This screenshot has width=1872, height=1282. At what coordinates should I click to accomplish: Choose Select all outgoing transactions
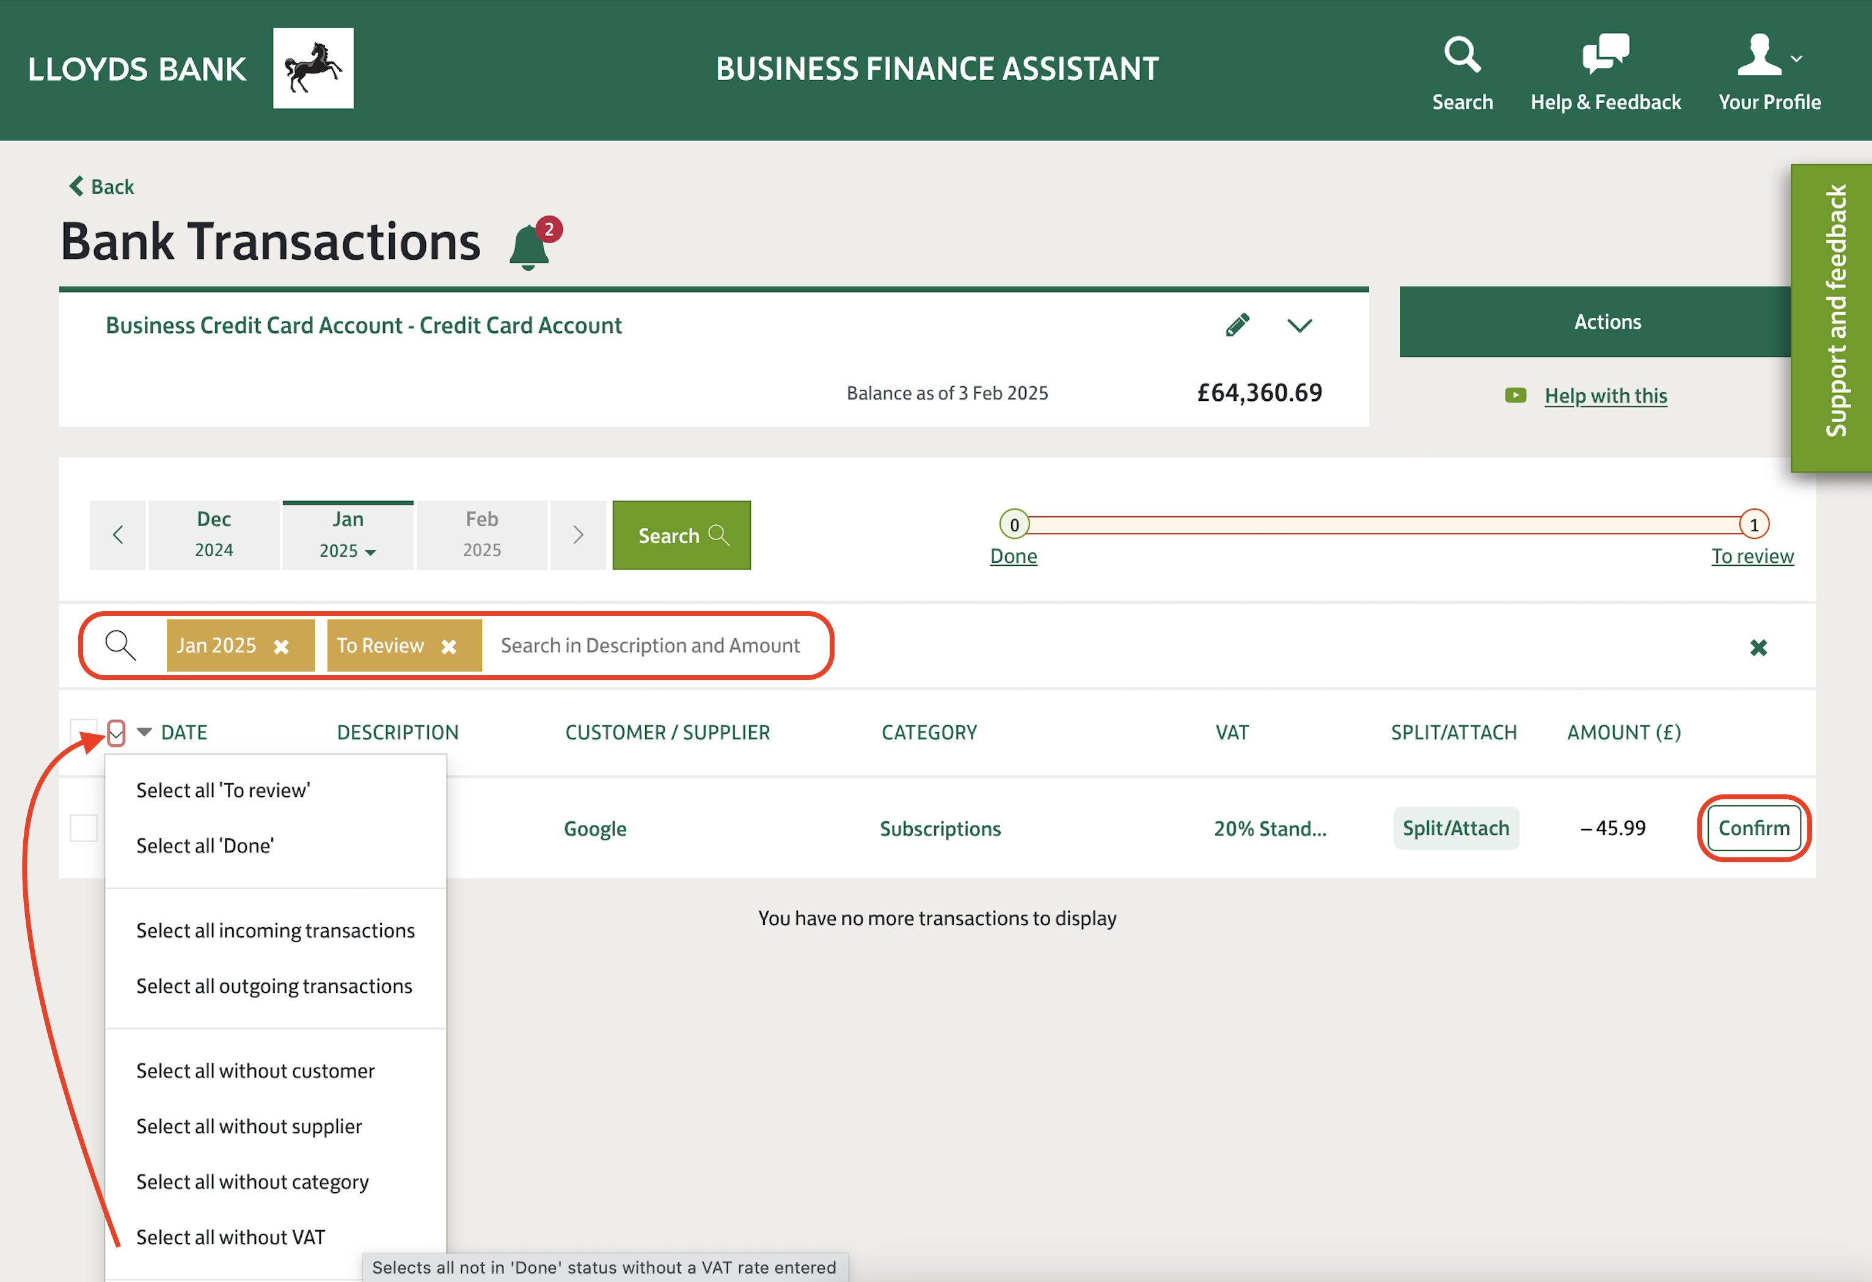point(274,986)
